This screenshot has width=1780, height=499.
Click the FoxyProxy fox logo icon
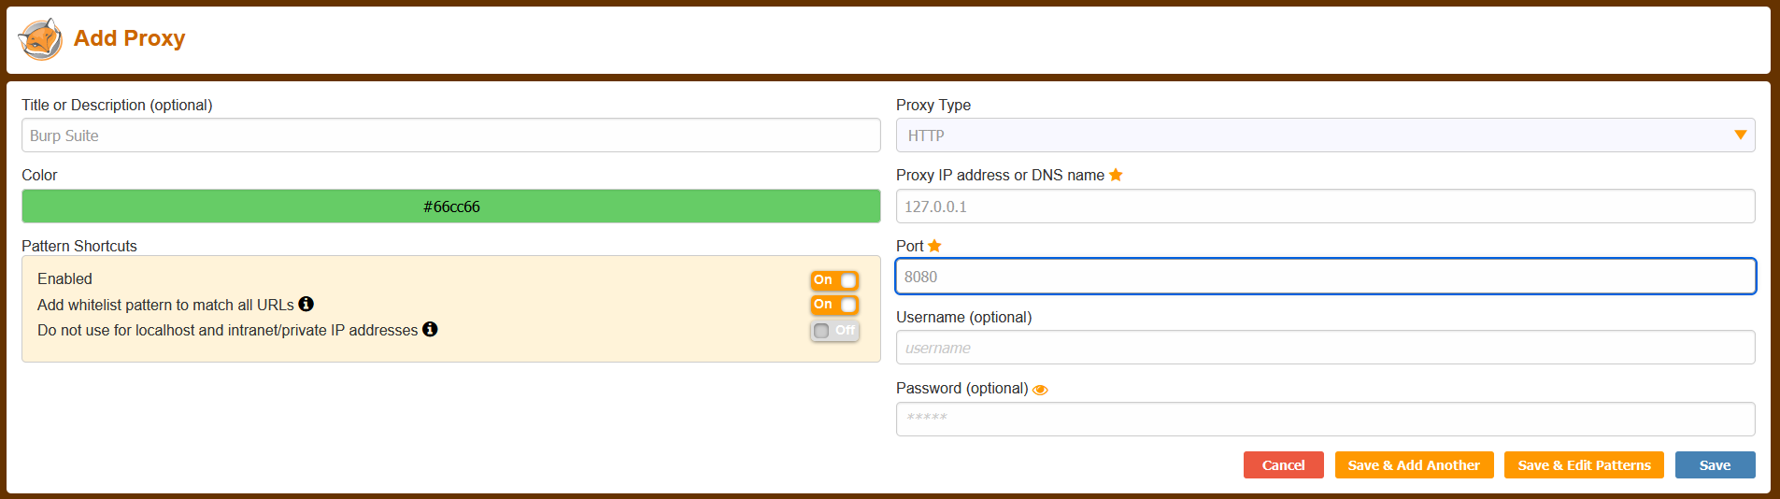pos(40,39)
